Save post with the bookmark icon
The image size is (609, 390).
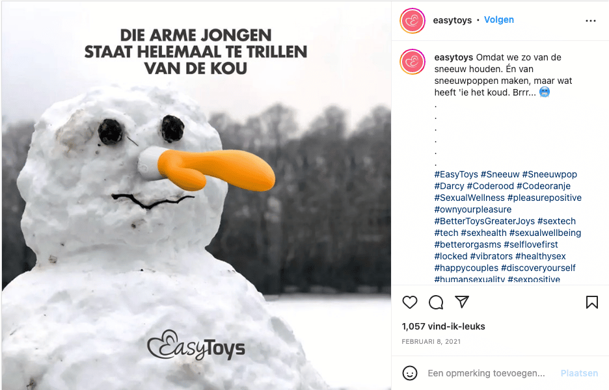point(591,302)
